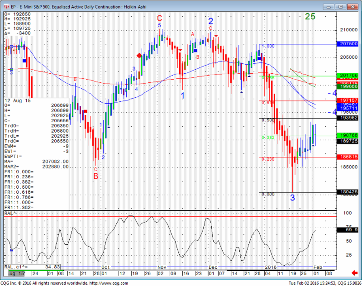Minimize the chart window

pyautogui.click(x=329, y=7)
